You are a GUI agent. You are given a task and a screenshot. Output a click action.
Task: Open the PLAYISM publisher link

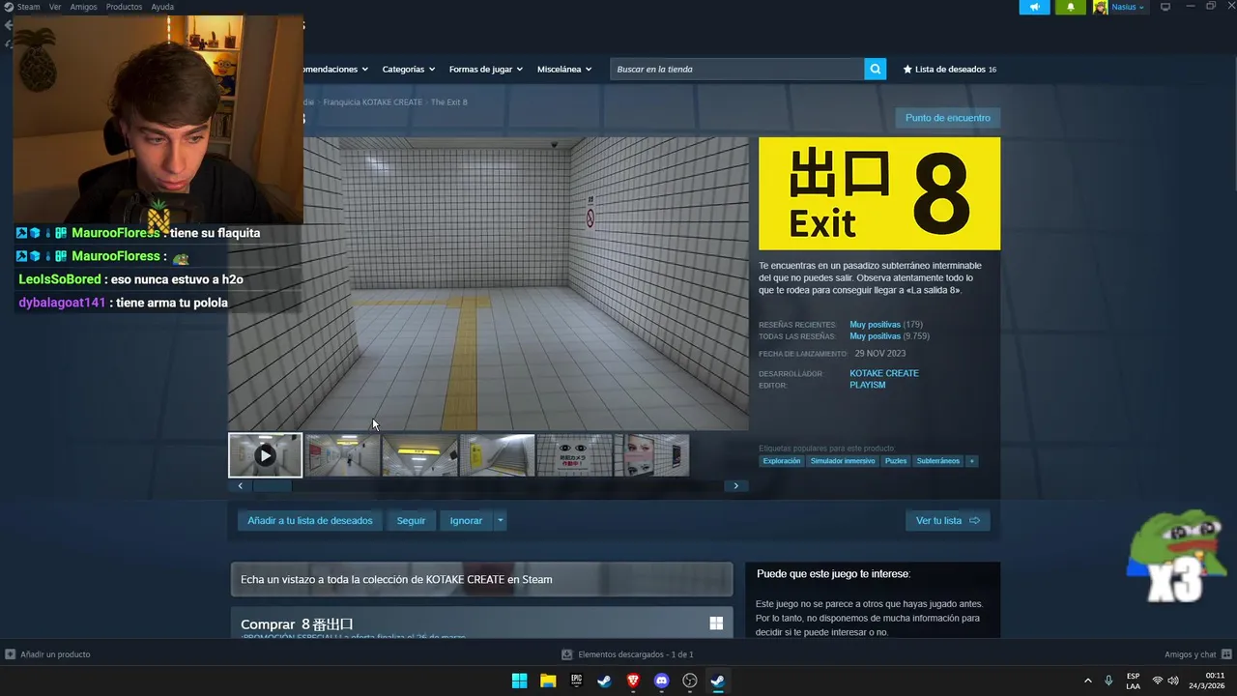click(x=868, y=385)
